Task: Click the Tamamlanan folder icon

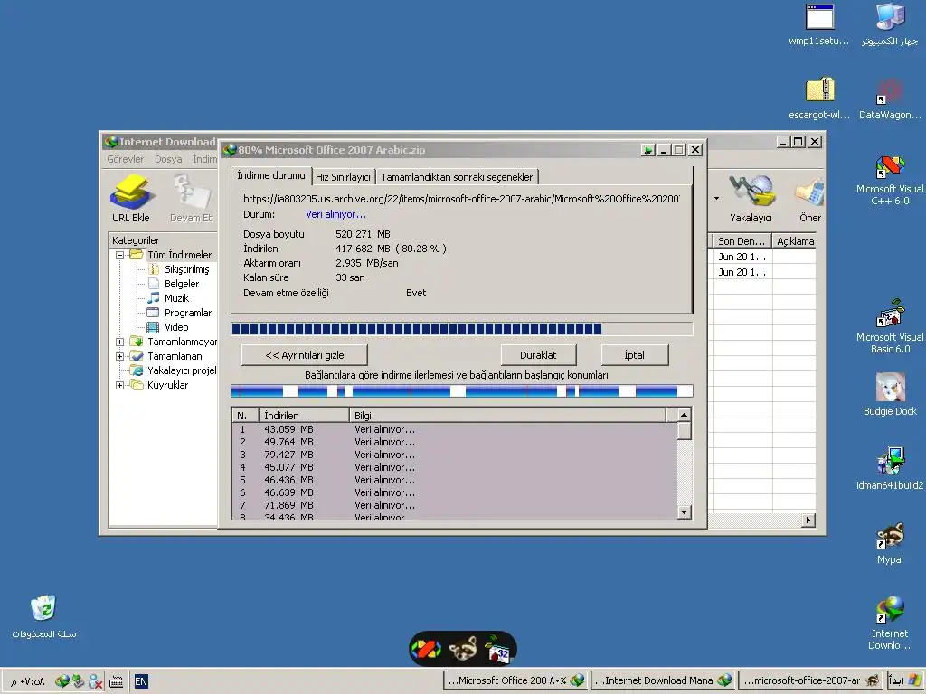Action: [137, 356]
